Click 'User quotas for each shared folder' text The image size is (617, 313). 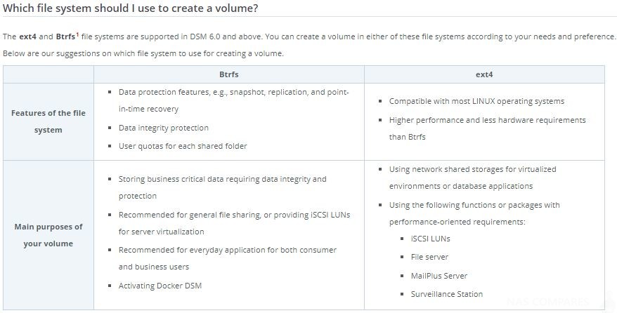pos(183,146)
